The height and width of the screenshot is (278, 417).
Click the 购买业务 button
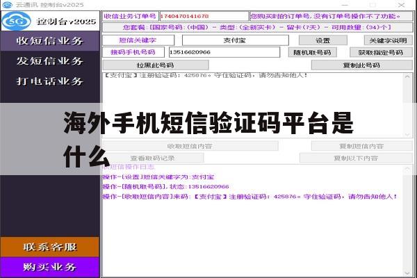tap(50, 267)
